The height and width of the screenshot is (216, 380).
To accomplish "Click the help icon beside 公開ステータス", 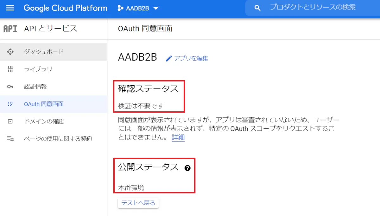I will [187, 168].
